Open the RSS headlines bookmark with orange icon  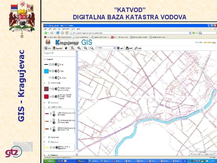click(64, 37)
